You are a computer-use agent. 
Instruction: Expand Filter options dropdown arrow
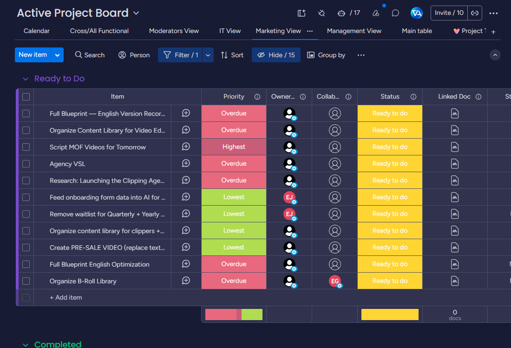coord(208,55)
